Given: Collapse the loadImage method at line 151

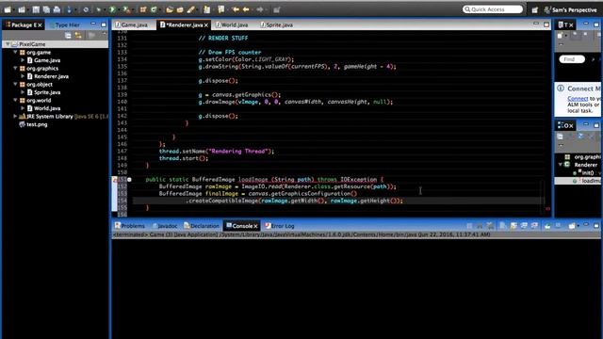Looking at the screenshot, I should click(129, 180).
